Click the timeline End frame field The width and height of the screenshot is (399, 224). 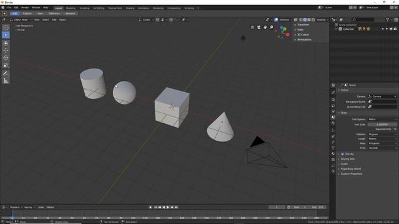coord(318,207)
